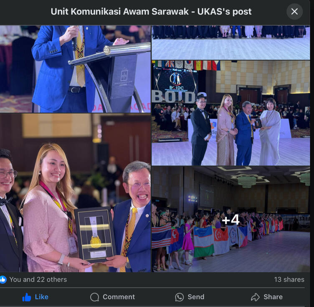The image size is (314, 307).
Task: Click the Share arrow icon
Action: click(255, 297)
